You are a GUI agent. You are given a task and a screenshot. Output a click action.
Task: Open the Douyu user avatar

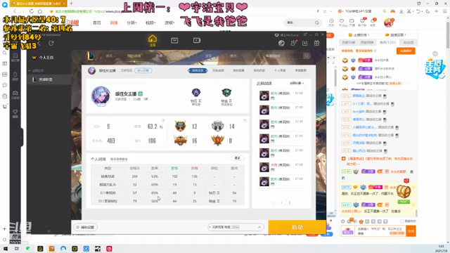click(x=389, y=22)
